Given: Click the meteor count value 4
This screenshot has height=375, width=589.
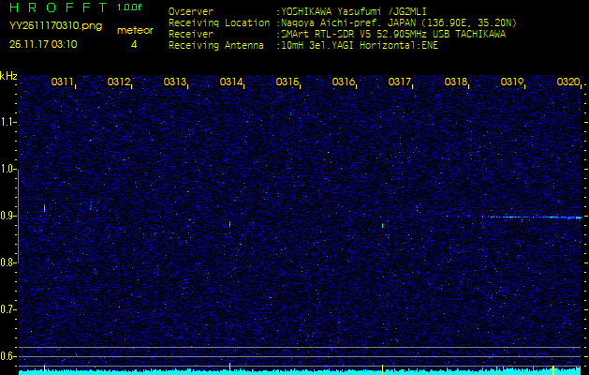Looking at the screenshot, I should 134,44.
